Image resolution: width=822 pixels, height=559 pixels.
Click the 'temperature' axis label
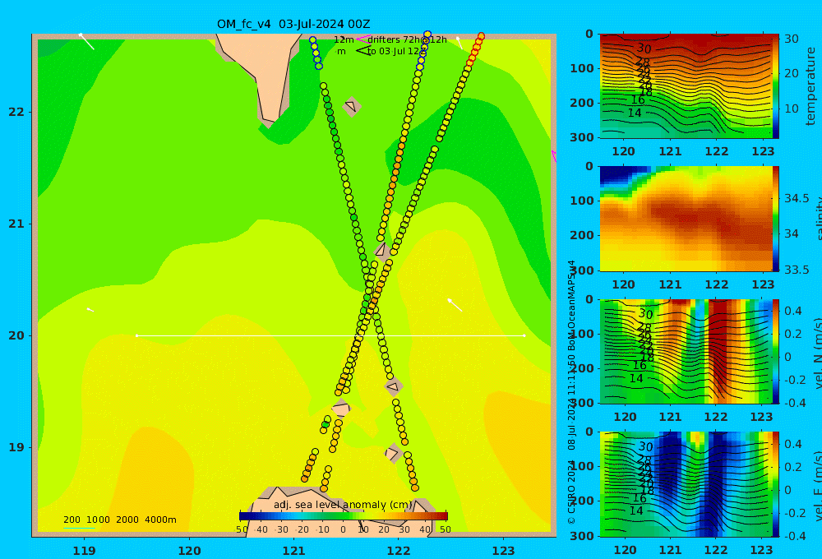811,86
